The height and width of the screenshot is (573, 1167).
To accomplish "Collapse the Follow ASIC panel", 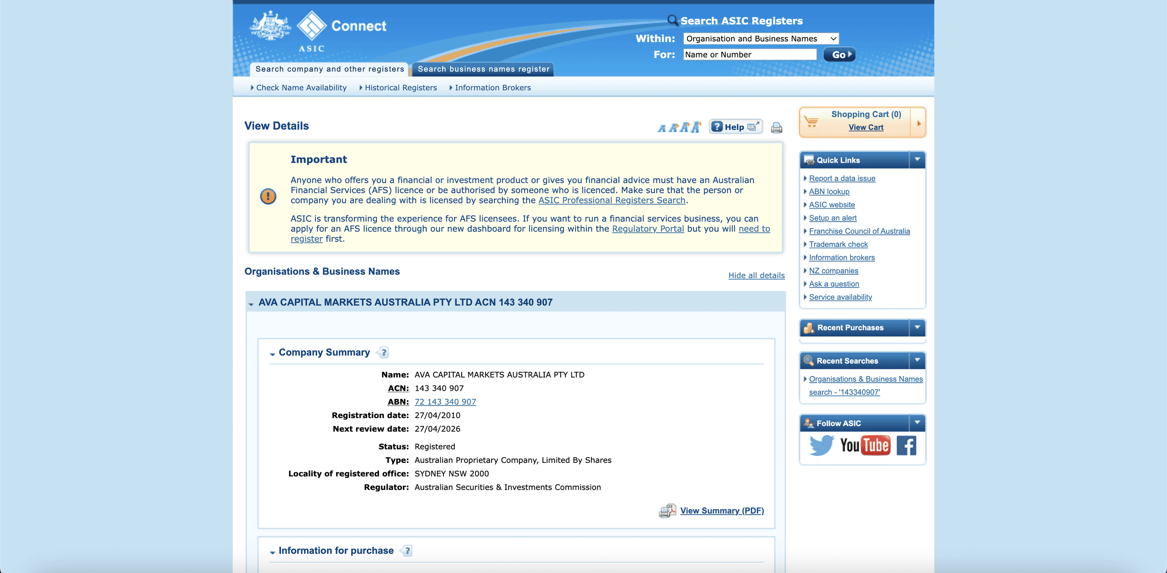I will 917,423.
